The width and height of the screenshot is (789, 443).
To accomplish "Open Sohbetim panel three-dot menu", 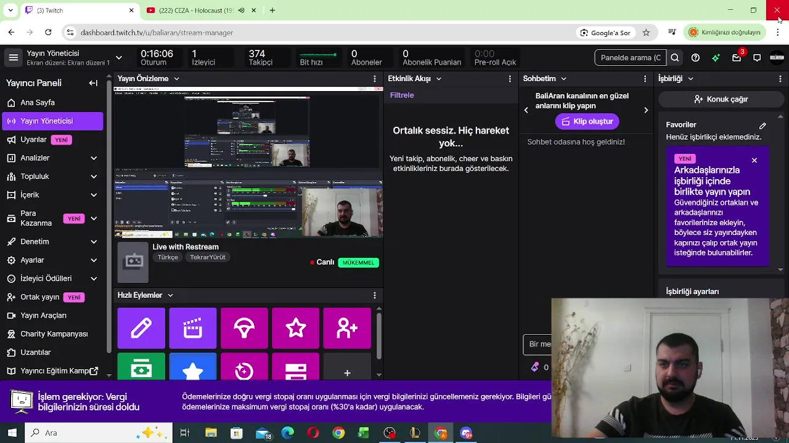I will pyautogui.click(x=645, y=79).
